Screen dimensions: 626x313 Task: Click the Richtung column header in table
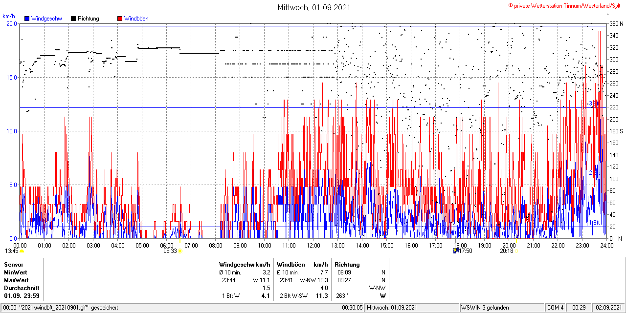click(x=347, y=264)
